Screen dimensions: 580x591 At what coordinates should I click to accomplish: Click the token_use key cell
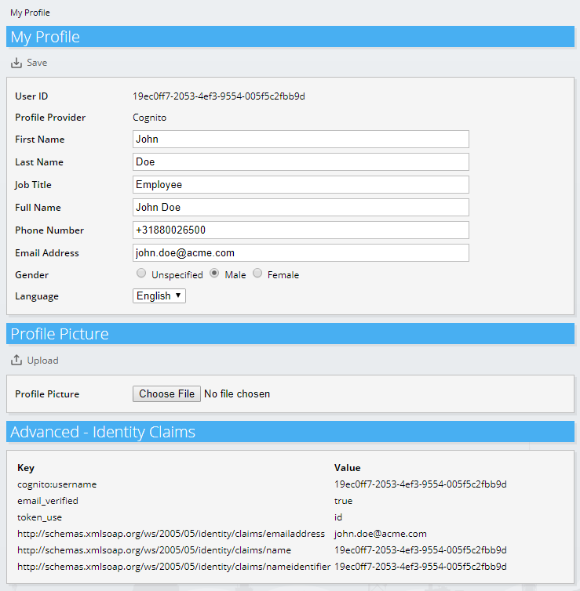tap(39, 517)
